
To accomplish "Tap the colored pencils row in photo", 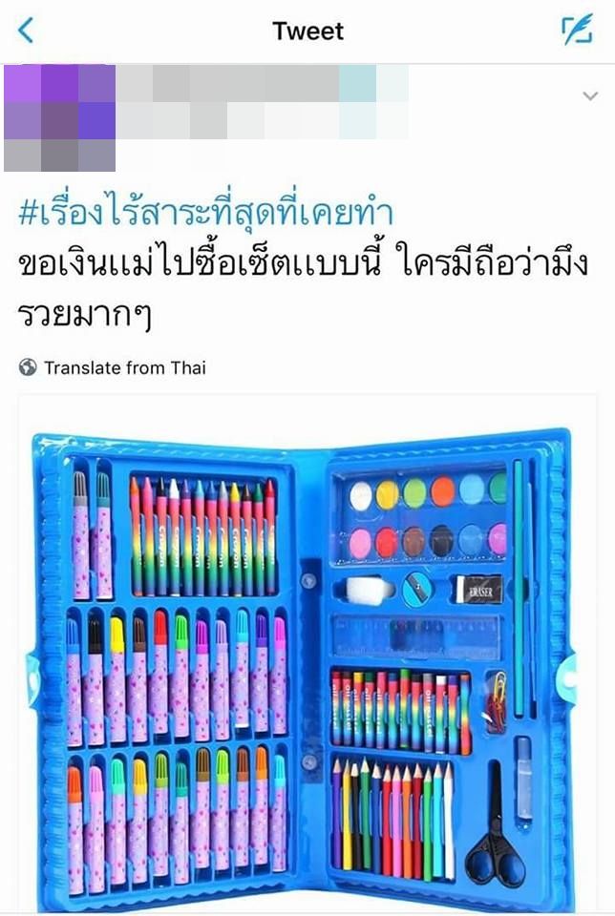I will coord(393,818).
